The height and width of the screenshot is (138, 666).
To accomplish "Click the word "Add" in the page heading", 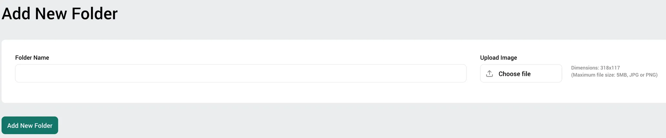I will point(16,14).
